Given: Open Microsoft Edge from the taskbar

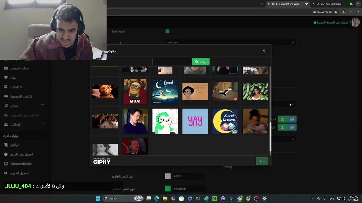Looking at the screenshot, I should 157,198.
